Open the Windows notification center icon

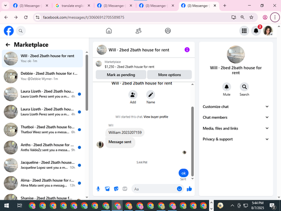[x=272, y=205]
